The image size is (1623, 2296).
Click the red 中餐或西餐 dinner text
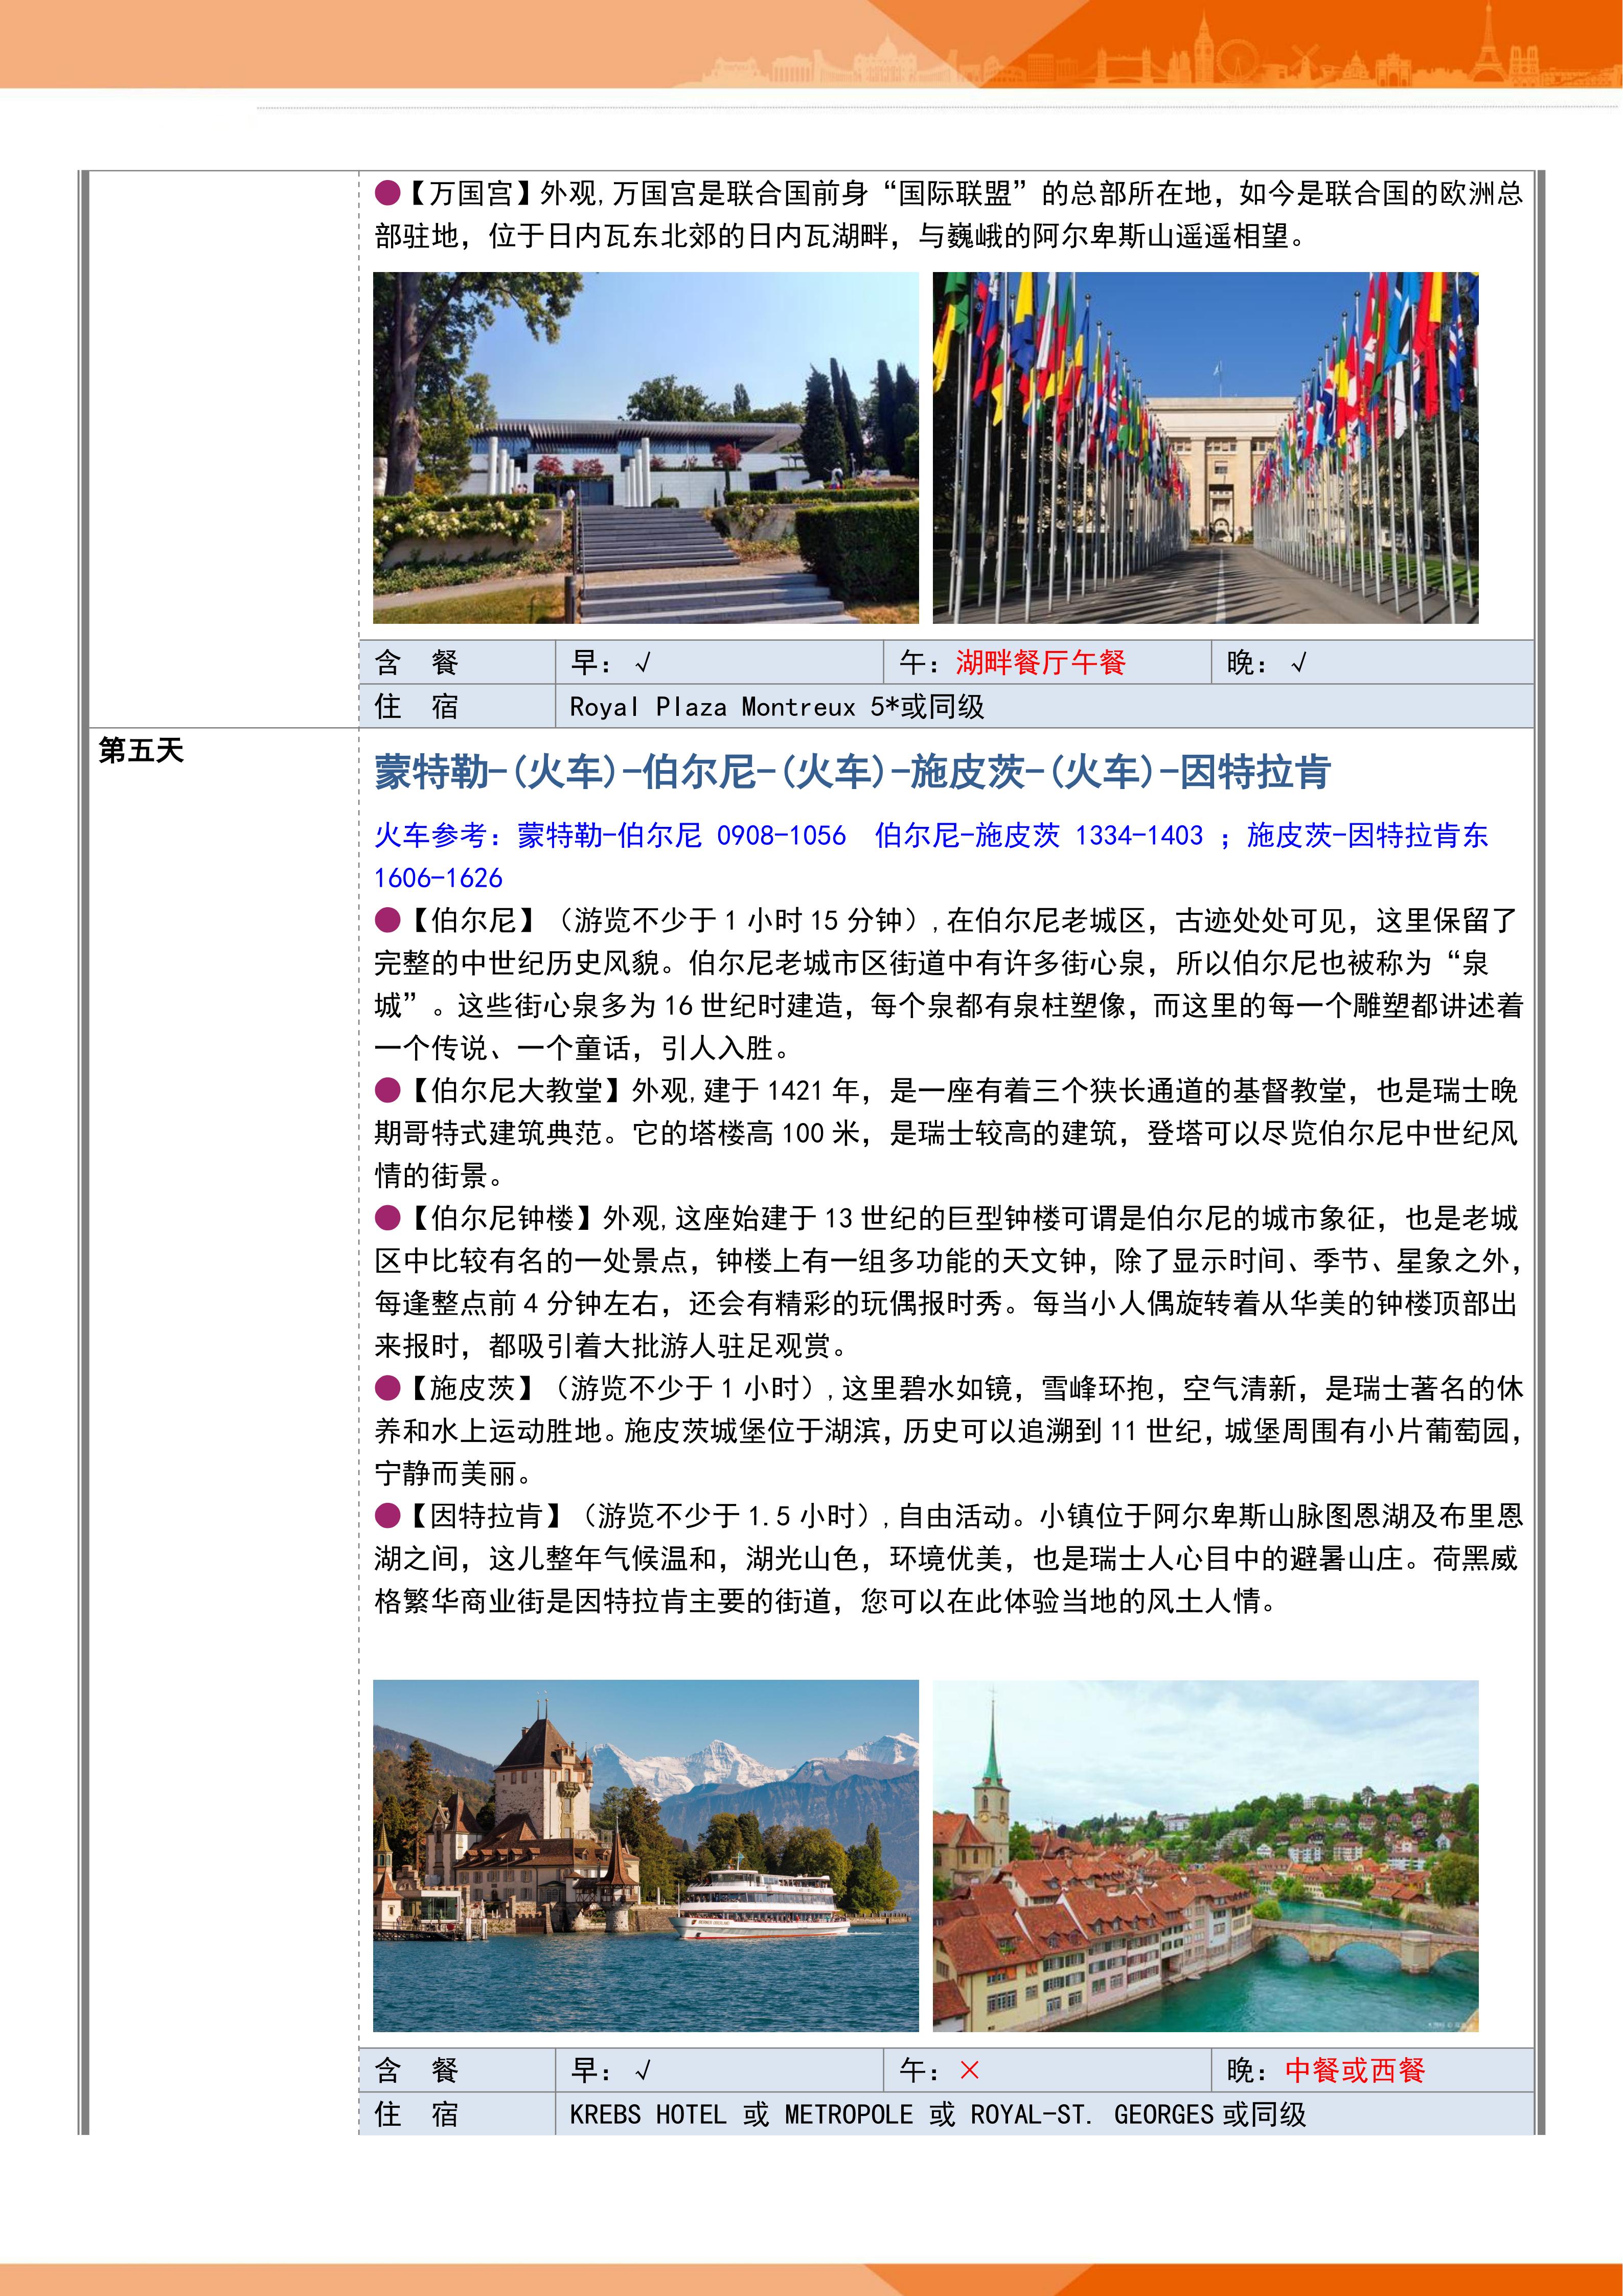pyautogui.click(x=1354, y=2070)
